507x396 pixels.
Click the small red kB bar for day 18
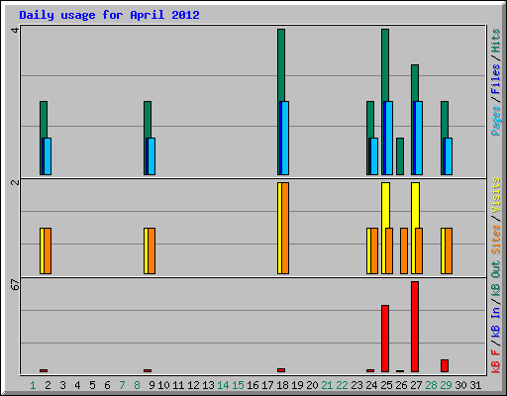pos(281,370)
